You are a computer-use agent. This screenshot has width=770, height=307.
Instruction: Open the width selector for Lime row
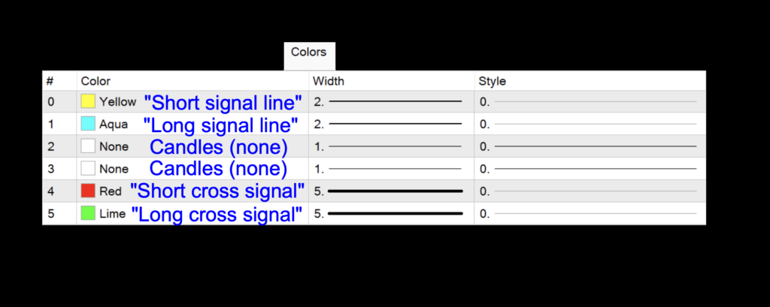[391, 214]
